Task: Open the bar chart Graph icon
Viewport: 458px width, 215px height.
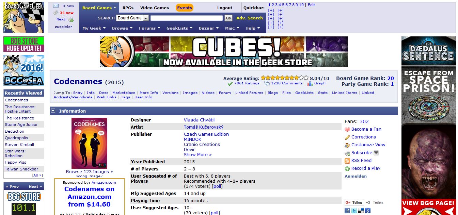Action: (310, 84)
